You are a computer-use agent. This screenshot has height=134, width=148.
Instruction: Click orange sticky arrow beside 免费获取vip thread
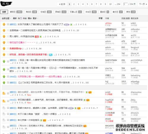point(4,49)
